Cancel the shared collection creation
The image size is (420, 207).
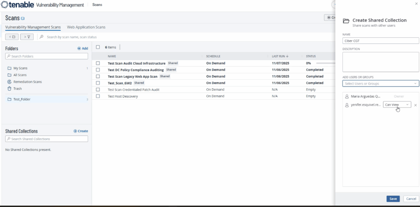pyautogui.click(x=411, y=199)
